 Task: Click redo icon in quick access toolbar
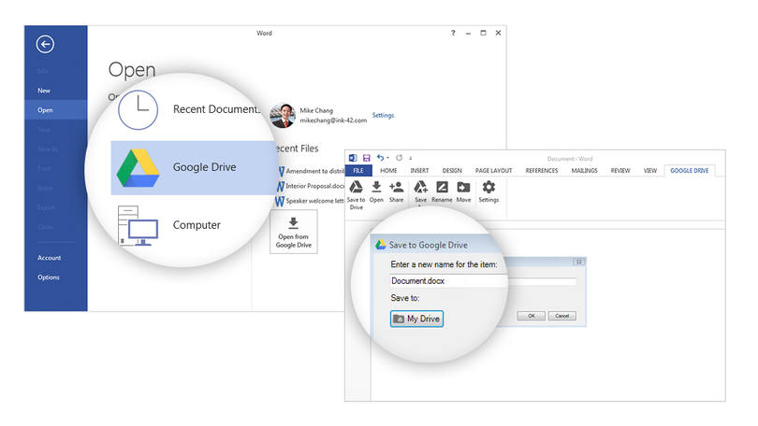pyautogui.click(x=400, y=158)
